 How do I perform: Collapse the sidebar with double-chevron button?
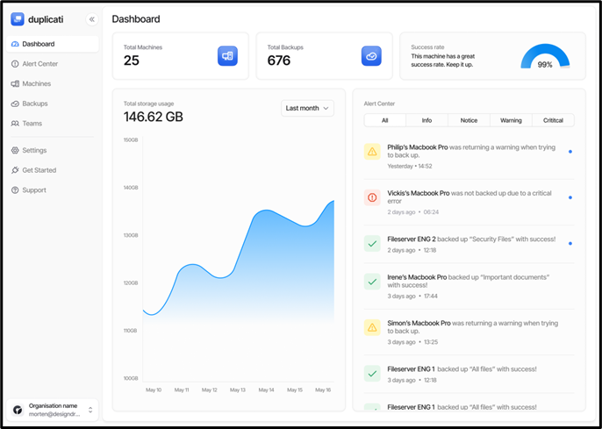tap(92, 19)
